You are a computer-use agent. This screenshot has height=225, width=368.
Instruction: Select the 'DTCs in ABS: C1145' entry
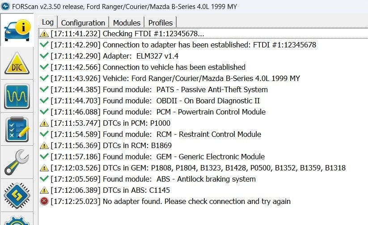coord(110,190)
